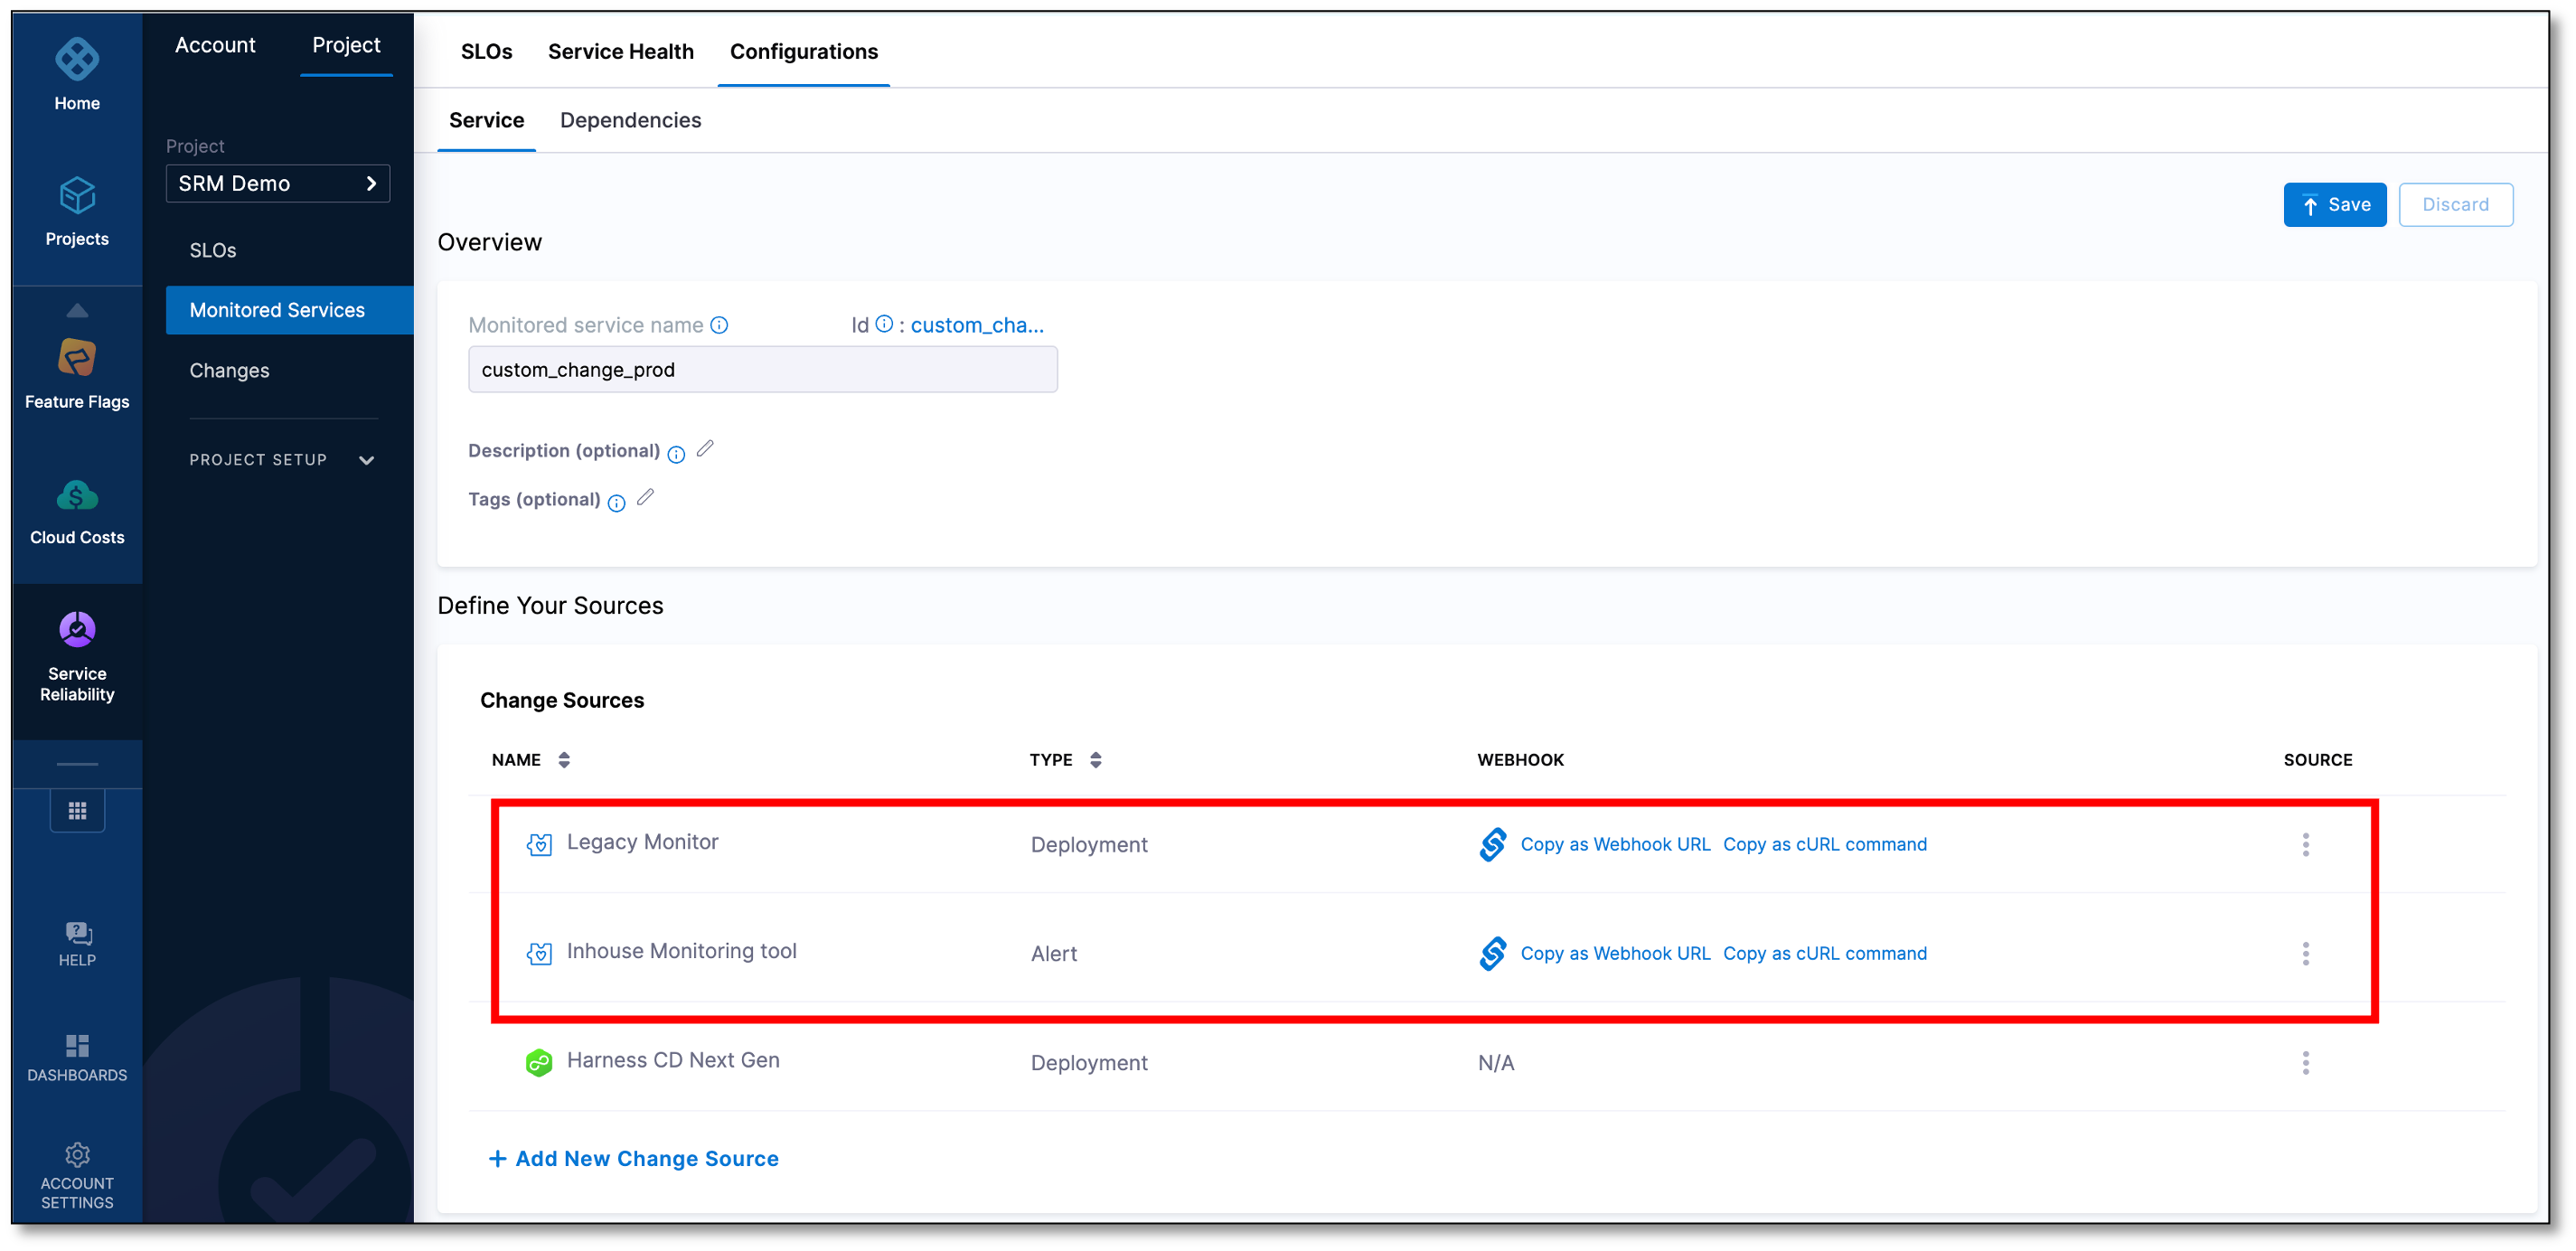
Task: Toggle sort order on the NAME column
Action: coord(564,760)
